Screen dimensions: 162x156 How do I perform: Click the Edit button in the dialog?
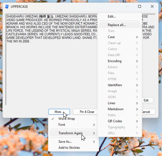pyautogui.click(x=147, y=100)
